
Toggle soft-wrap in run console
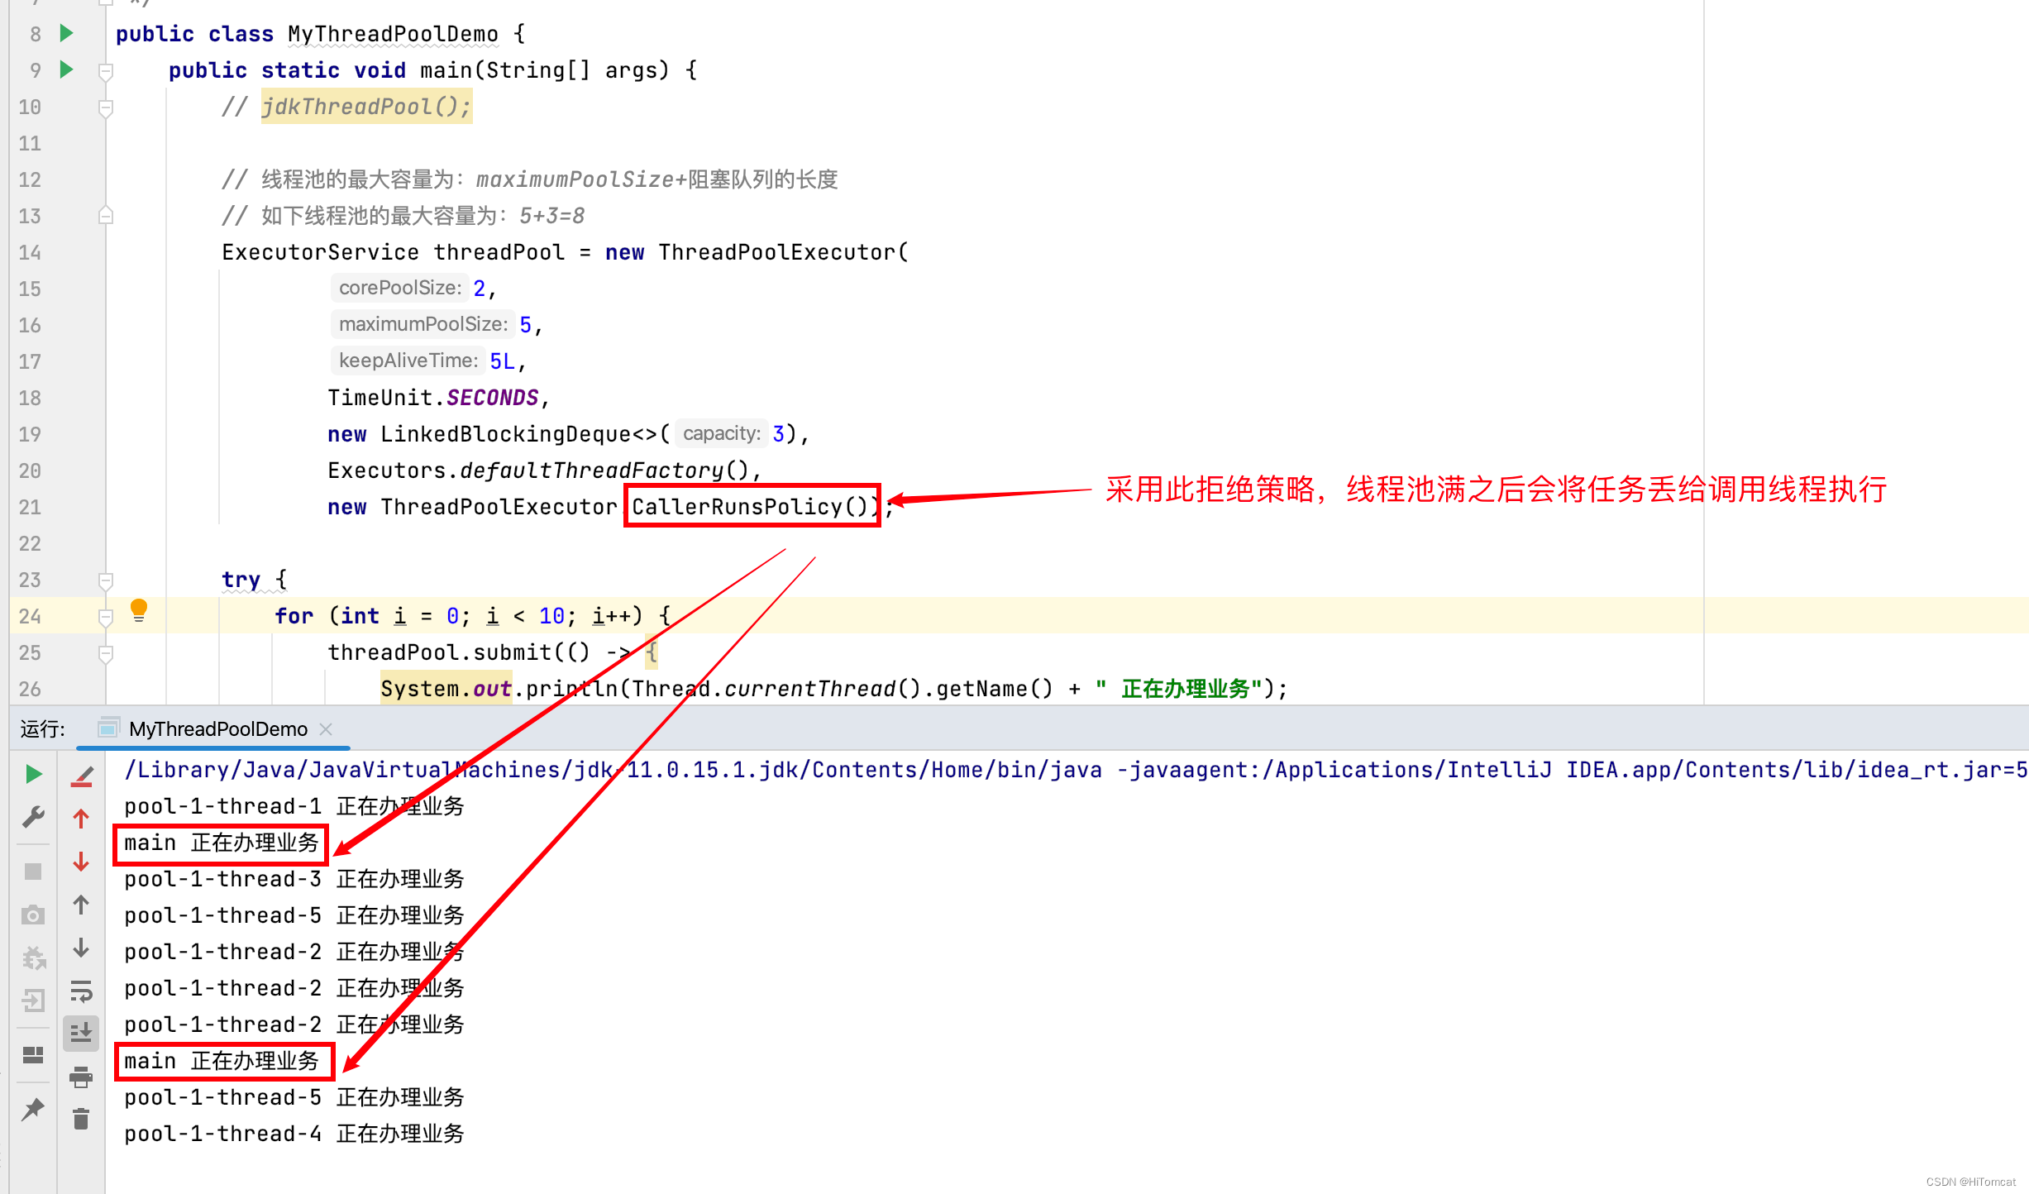[81, 991]
